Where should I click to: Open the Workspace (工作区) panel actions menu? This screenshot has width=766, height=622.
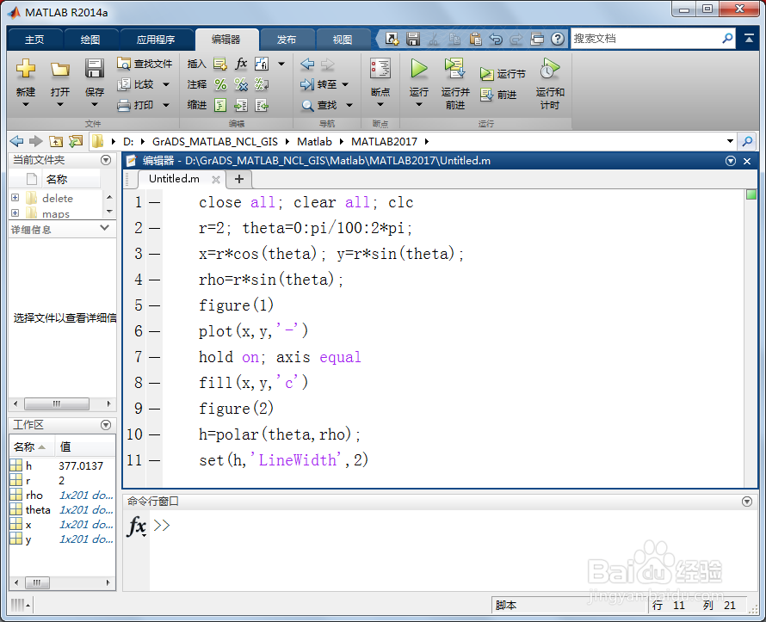tap(106, 425)
